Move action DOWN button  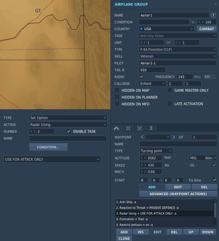click(x=208, y=232)
